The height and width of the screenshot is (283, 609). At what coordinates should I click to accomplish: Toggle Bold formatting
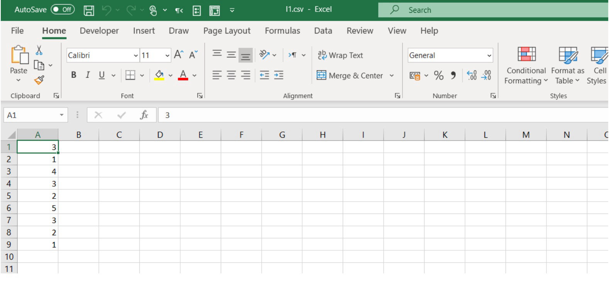(74, 75)
